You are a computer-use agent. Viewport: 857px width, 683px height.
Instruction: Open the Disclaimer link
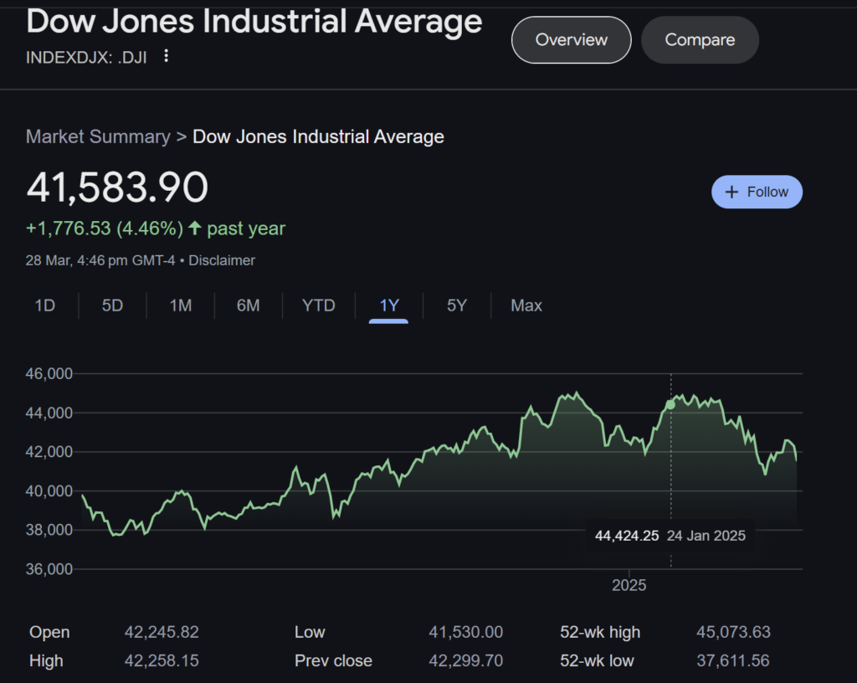[221, 260]
